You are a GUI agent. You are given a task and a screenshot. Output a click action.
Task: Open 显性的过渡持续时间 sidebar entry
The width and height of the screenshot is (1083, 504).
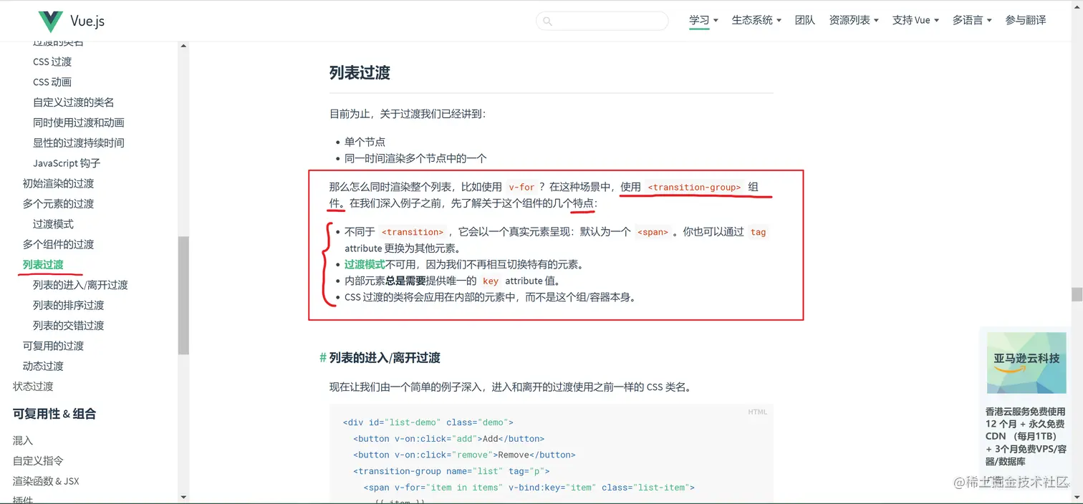(79, 142)
